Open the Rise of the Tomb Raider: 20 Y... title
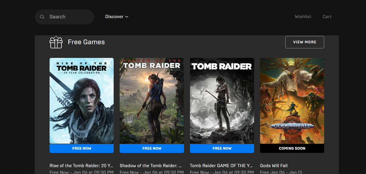366x174 pixels. pyautogui.click(x=81, y=166)
